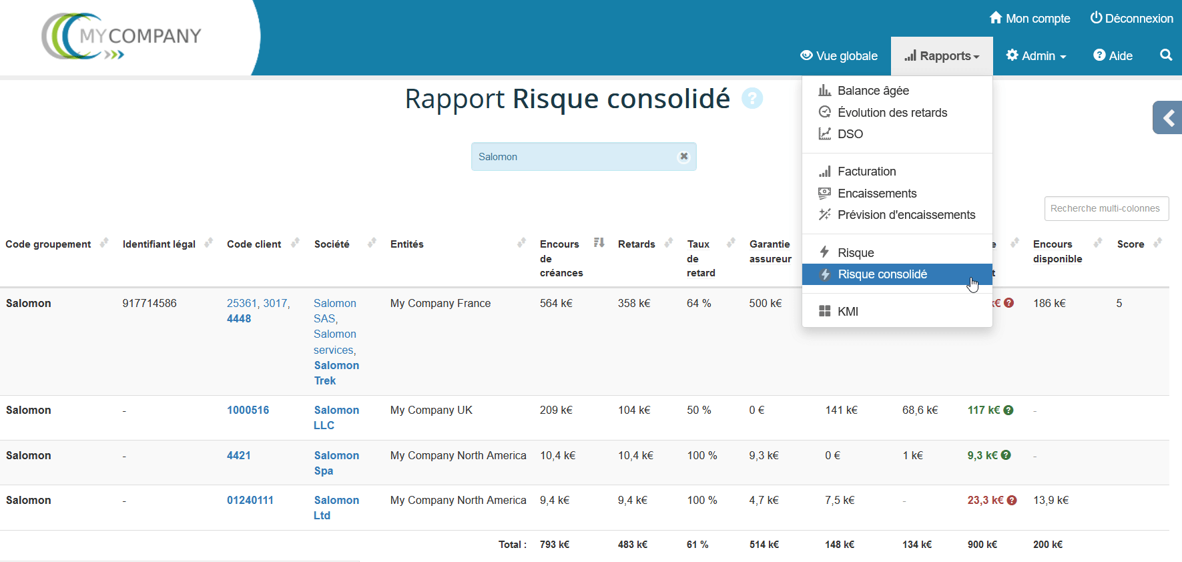Click Déconnexion to log out
This screenshot has width=1182, height=562.
[1131, 19]
